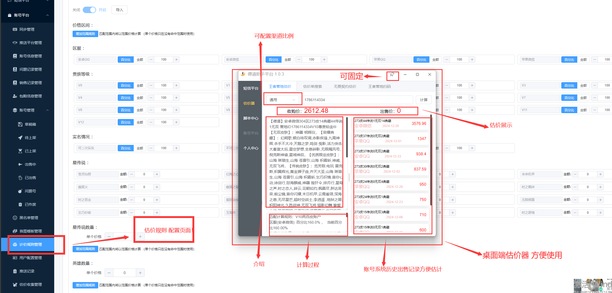Click the history records list scrollbar

point(431,160)
